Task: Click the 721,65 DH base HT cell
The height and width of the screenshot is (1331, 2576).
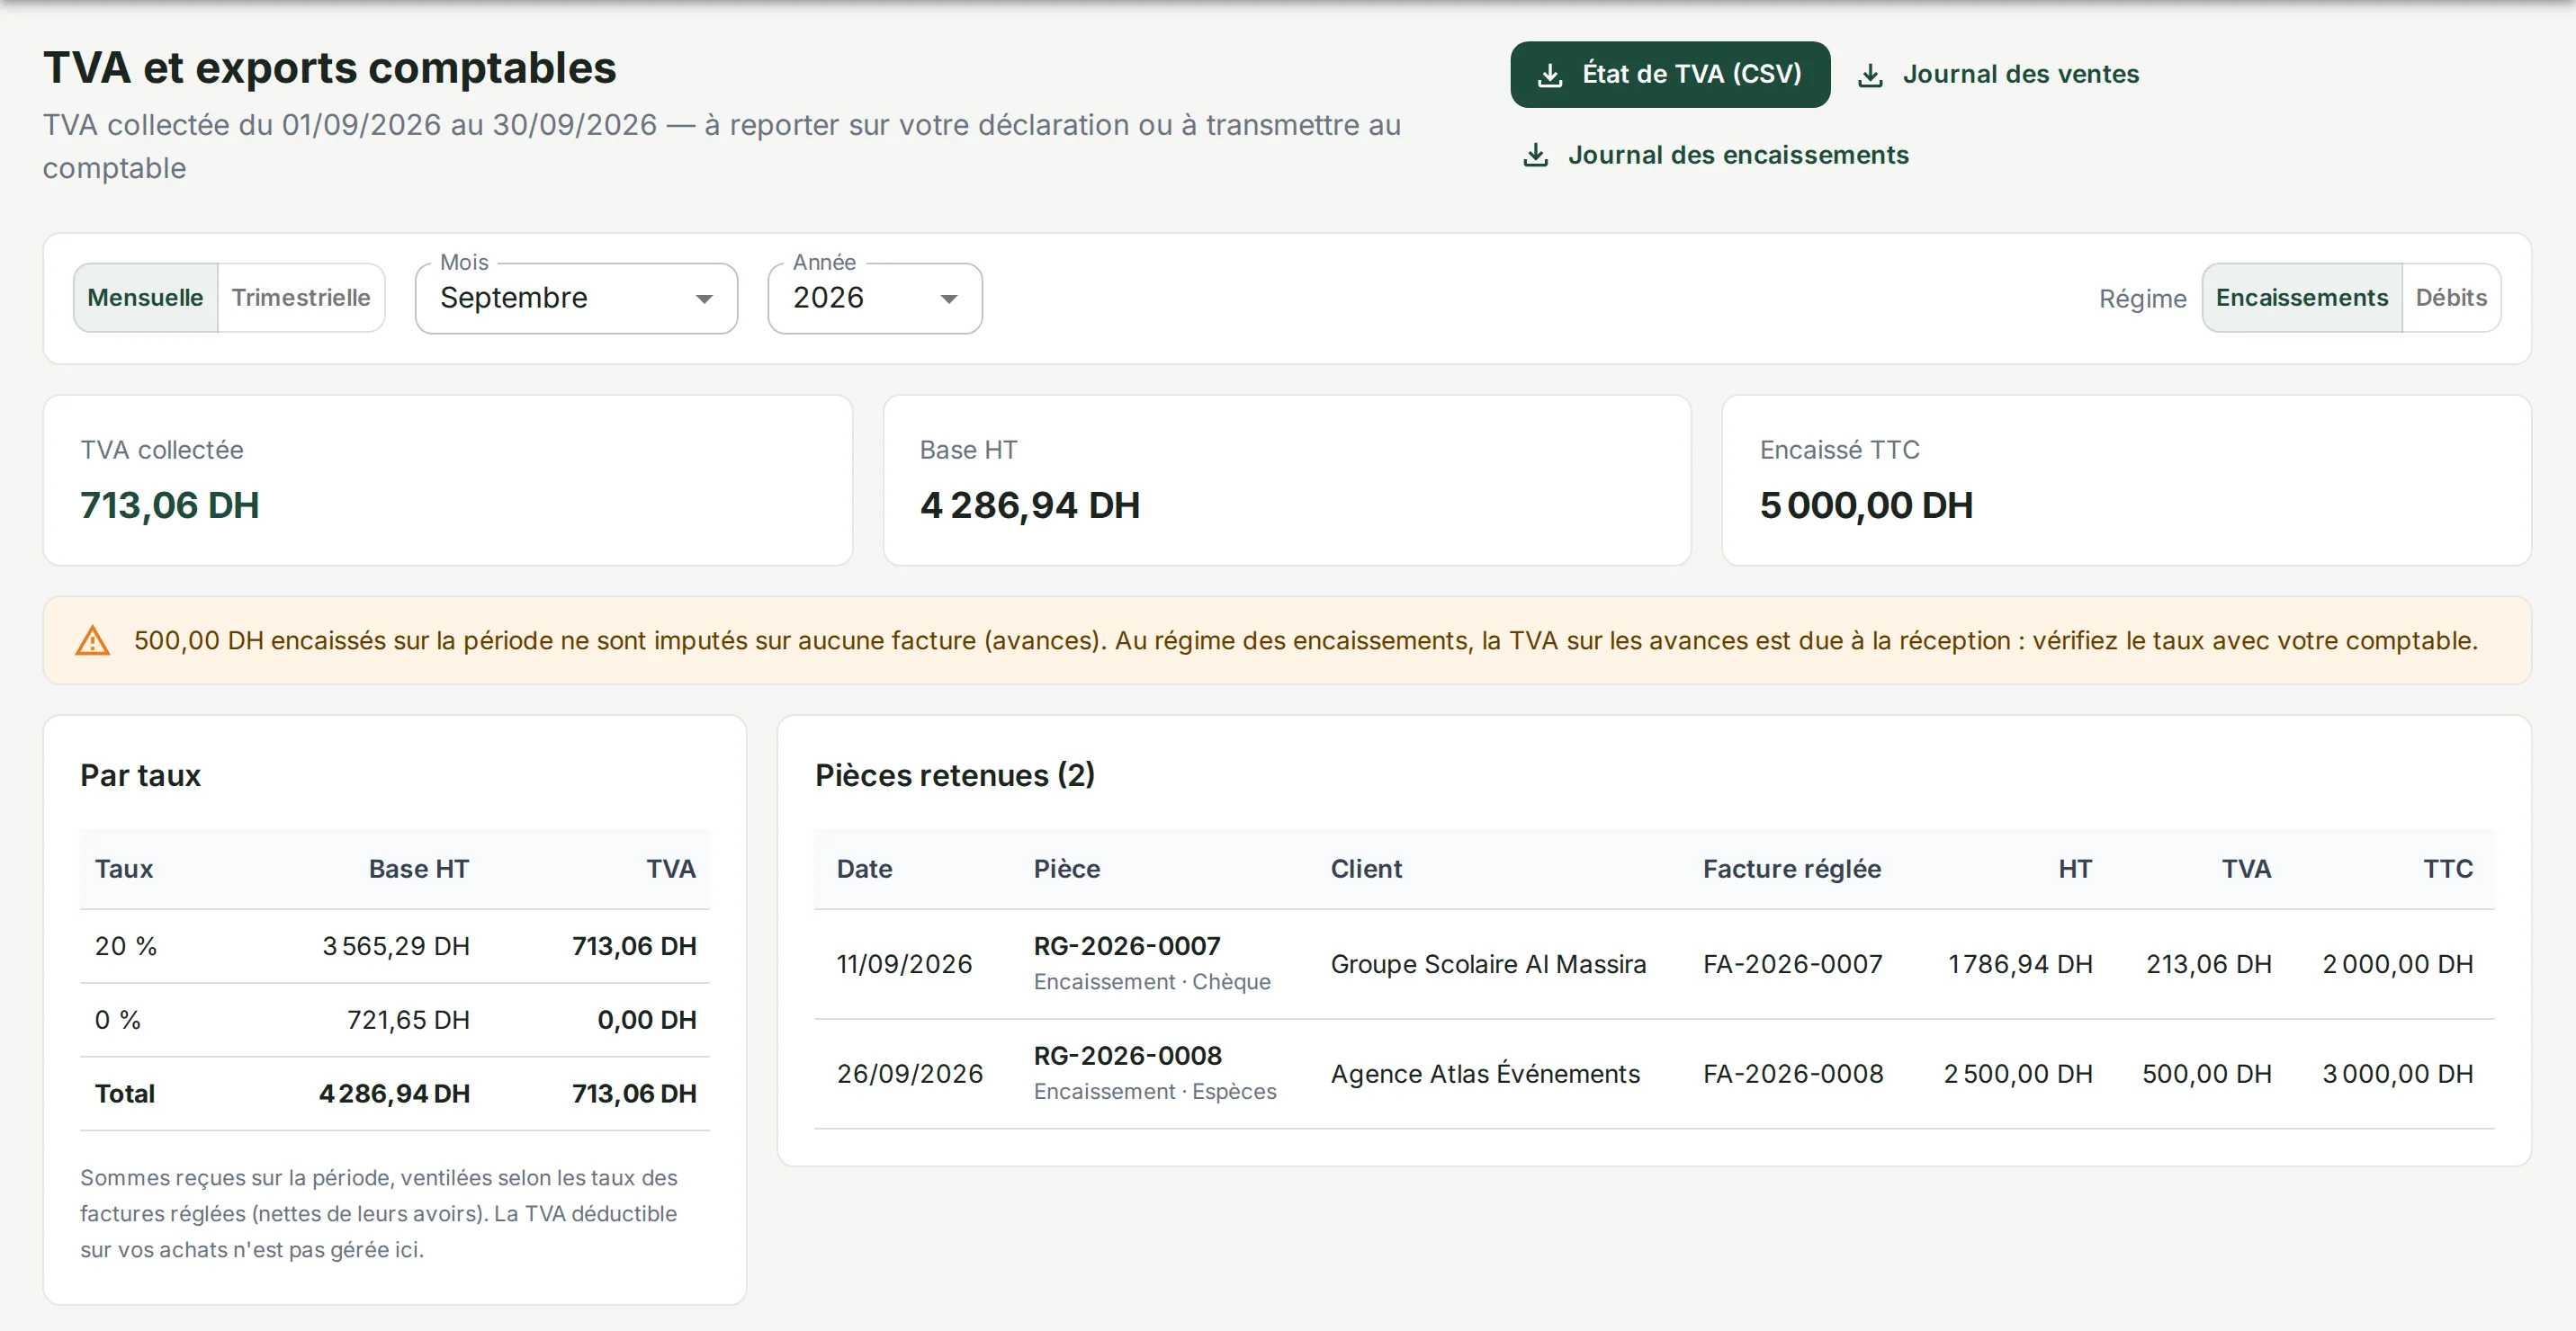Action: 408,1020
